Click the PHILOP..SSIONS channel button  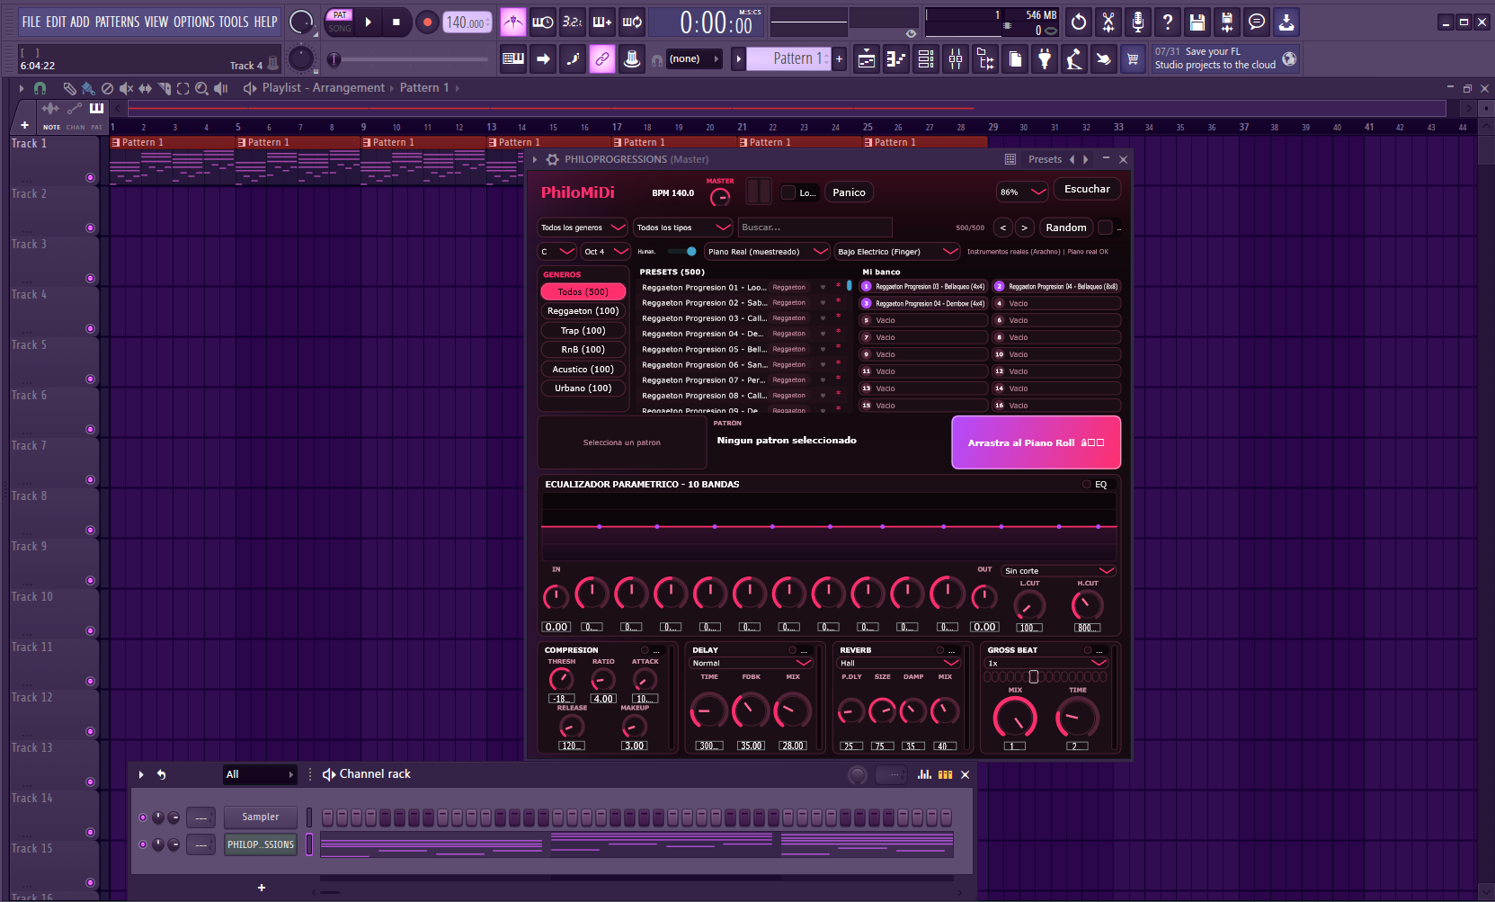click(x=261, y=845)
